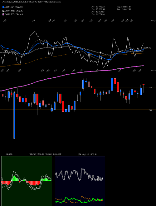This screenshot has height=206, width=156.
Task: Click the 'Pre O: 776.35' value
Action: 98,7
